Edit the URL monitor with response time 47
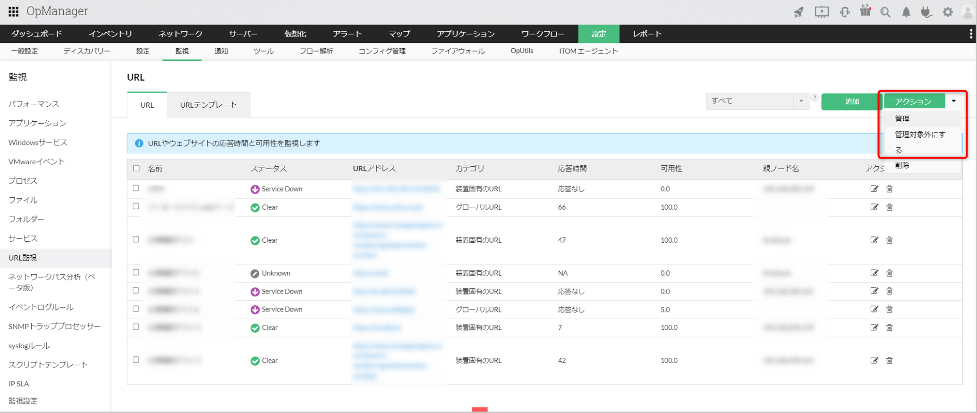 874,240
